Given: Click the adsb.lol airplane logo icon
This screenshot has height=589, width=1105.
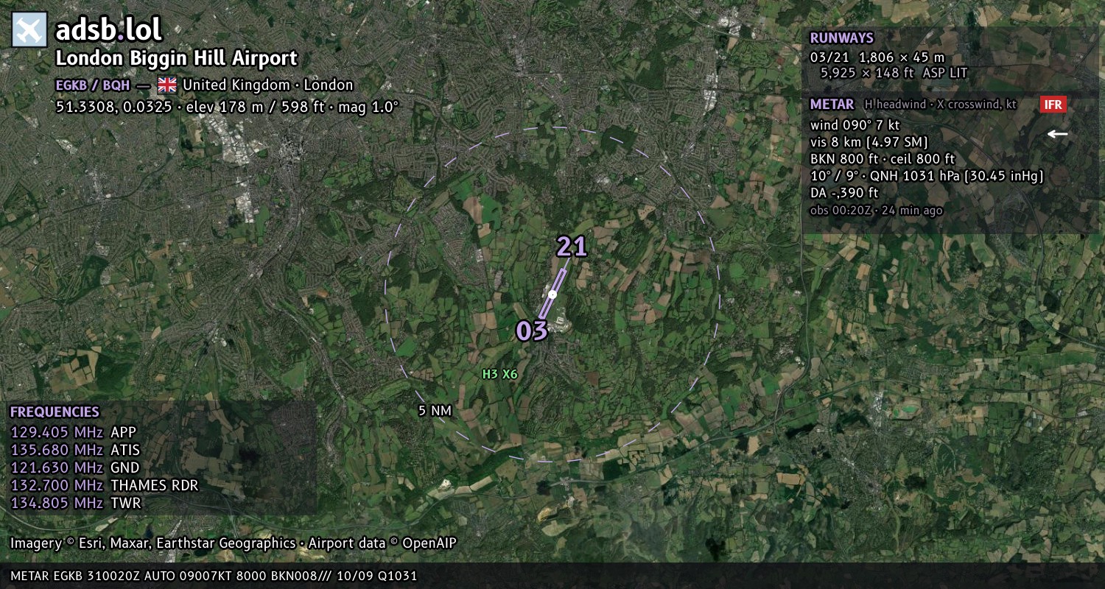Looking at the screenshot, I should point(29,30).
